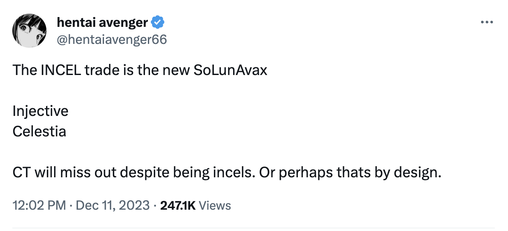Open the "hentai avenger" display name
508x231 pixels.
(102, 22)
